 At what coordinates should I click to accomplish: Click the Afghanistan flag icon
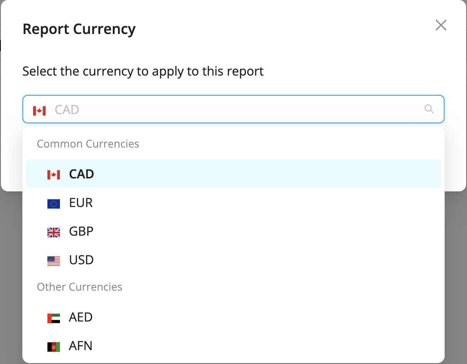(54, 347)
